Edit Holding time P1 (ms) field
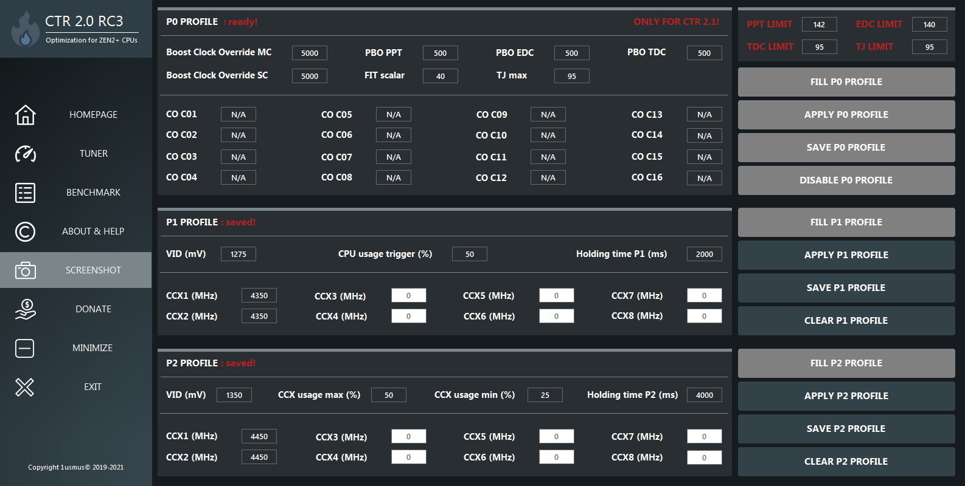 click(x=705, y=254)
